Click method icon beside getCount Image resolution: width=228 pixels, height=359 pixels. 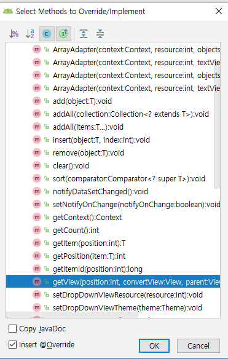[37, 230]
